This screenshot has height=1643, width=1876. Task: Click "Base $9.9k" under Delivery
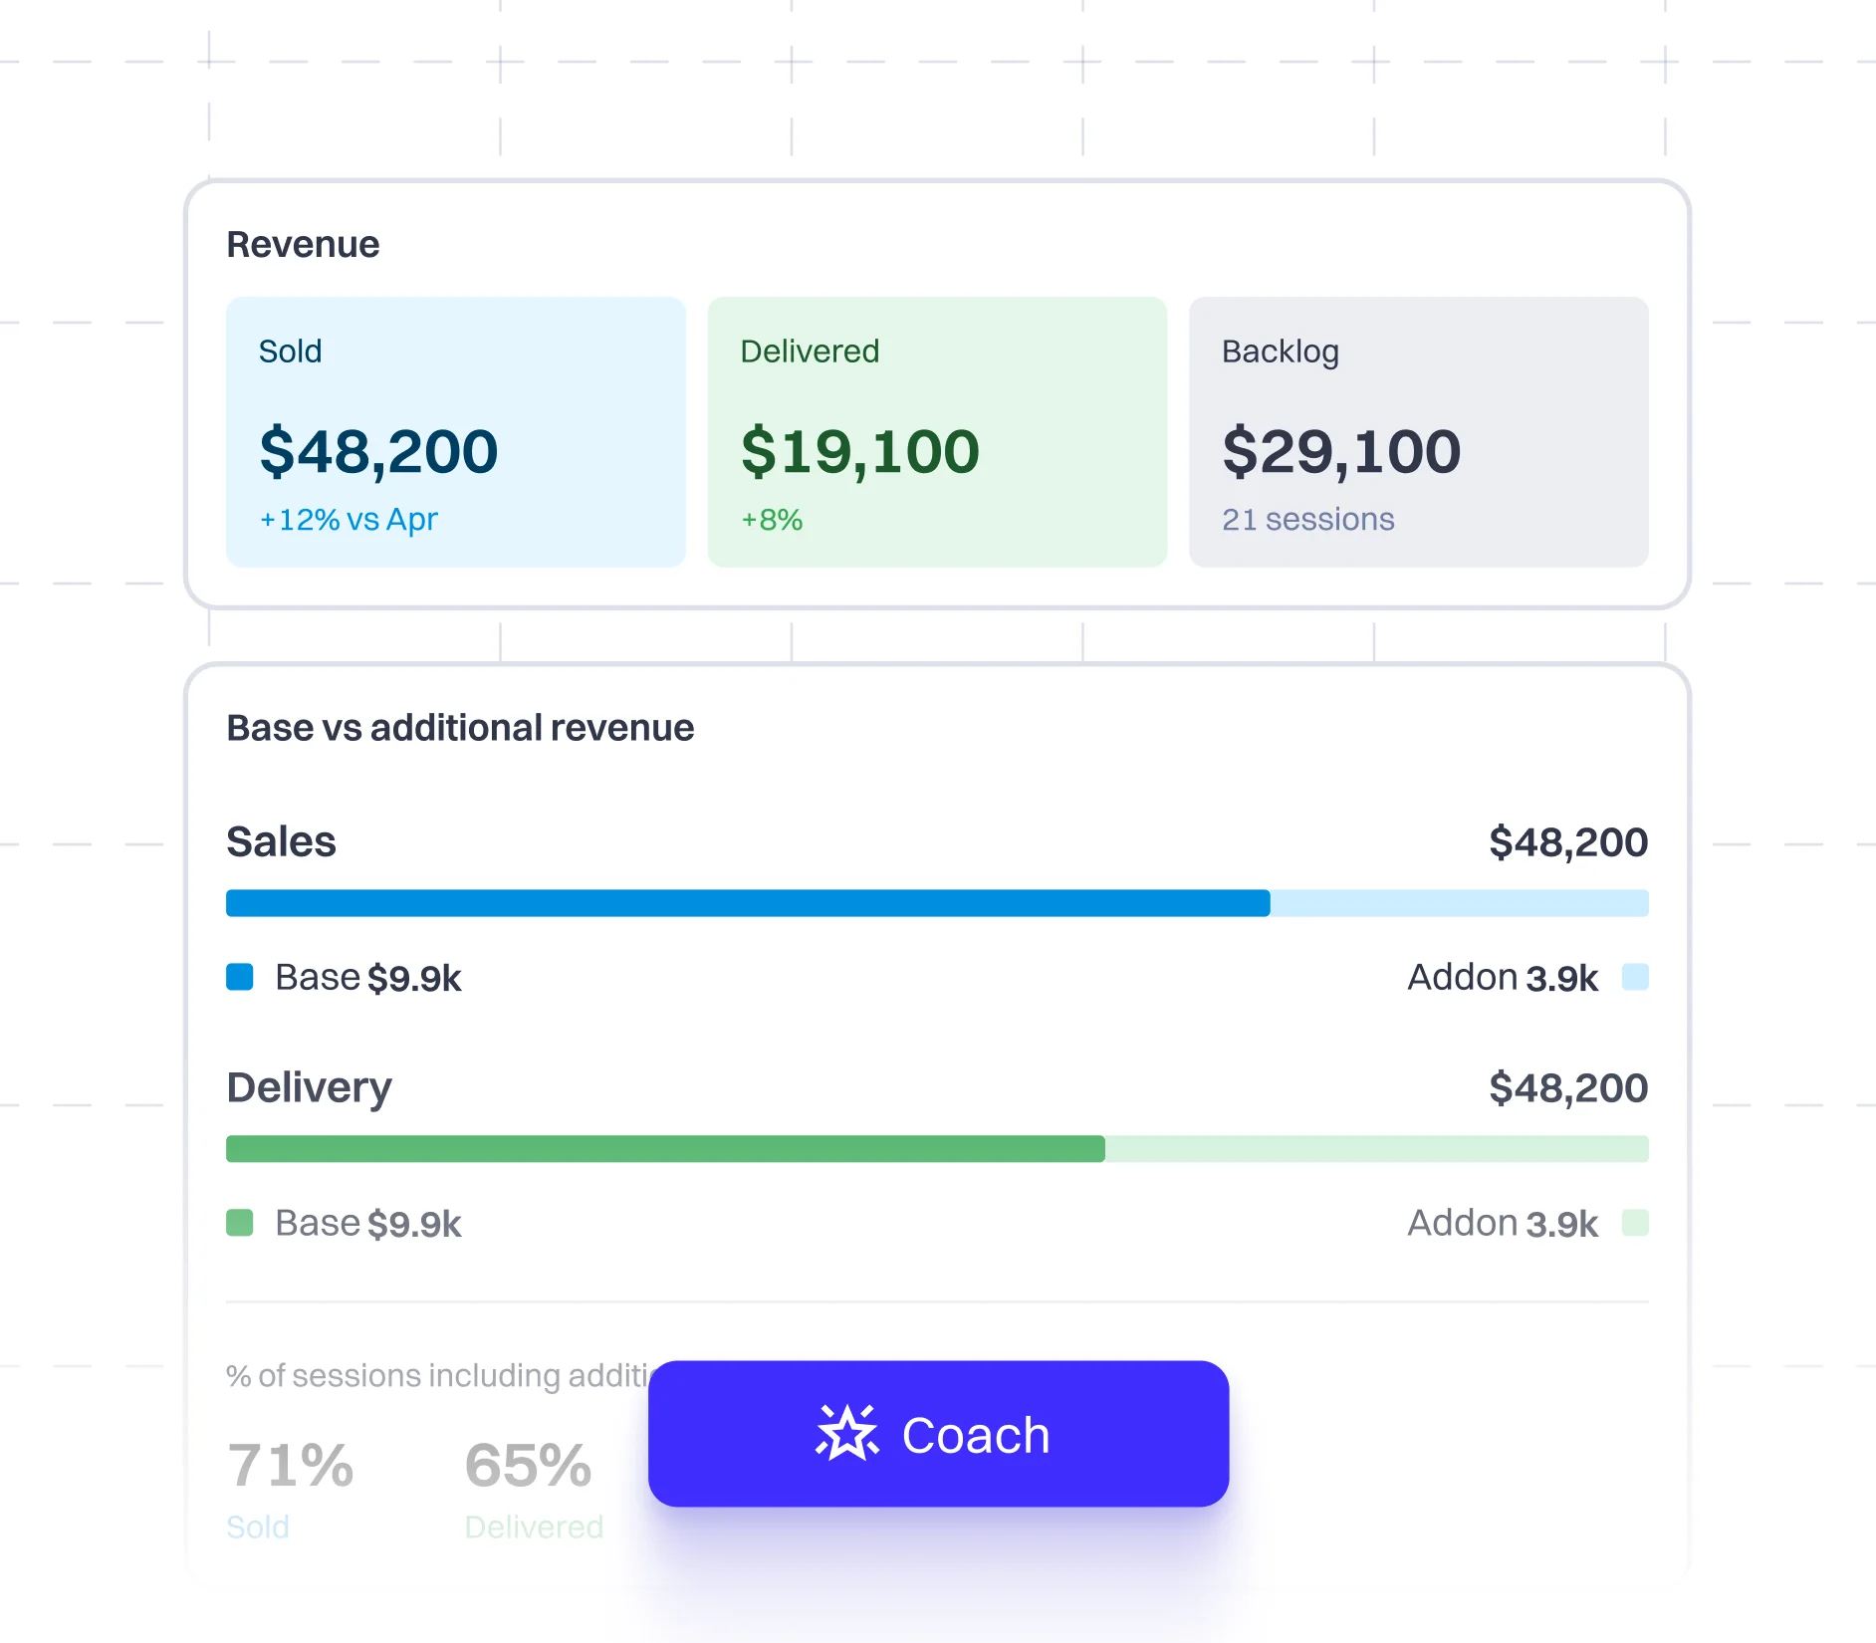[367, 1224]
